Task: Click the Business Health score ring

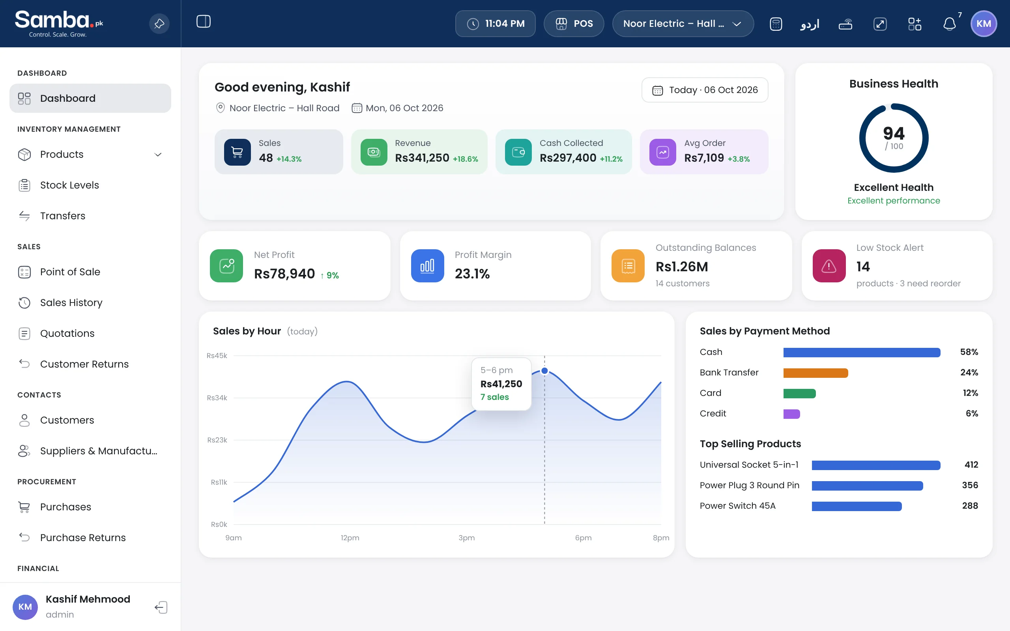Action: click(x=894, y=138)
